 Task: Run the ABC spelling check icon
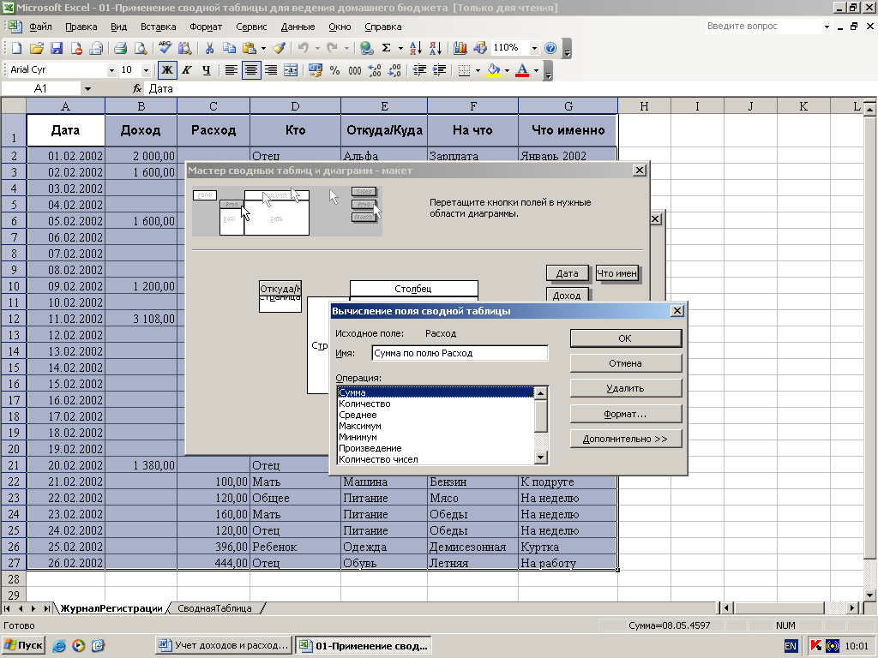click(165, 48)
